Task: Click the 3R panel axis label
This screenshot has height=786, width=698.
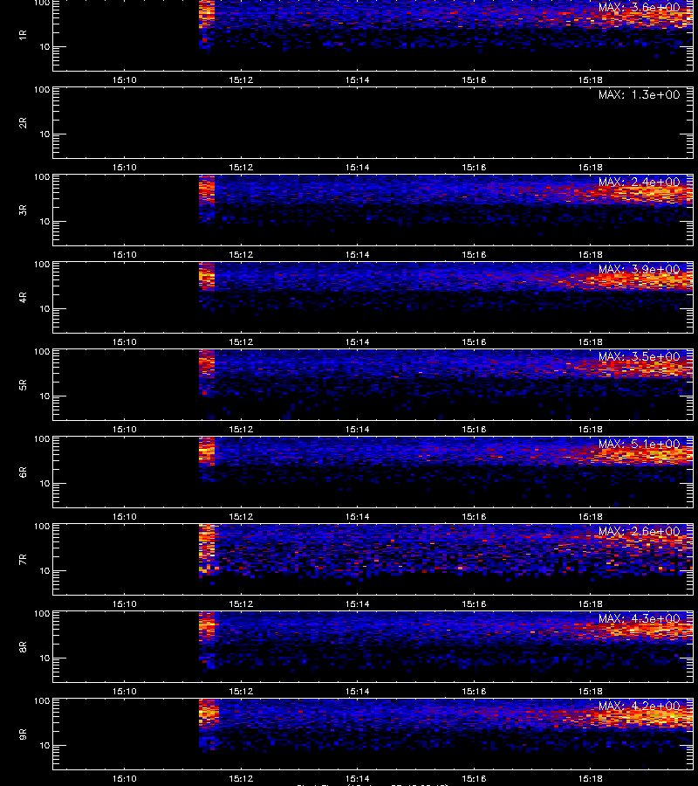Action: point(23,210)
